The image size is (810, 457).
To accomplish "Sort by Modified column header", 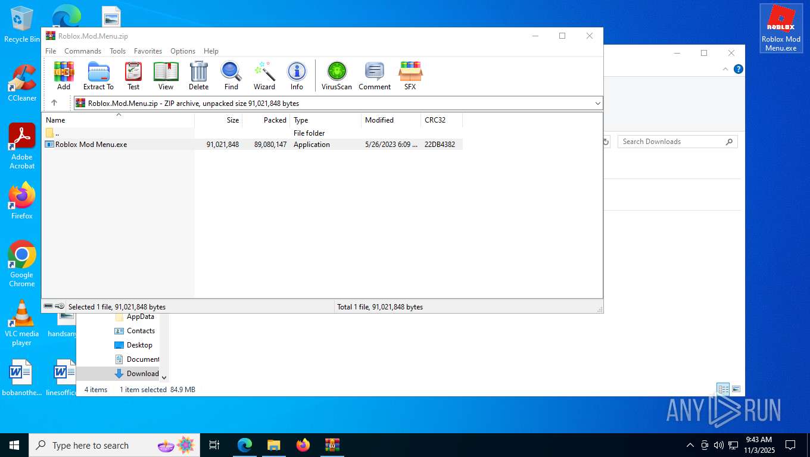I will pos(391,120).
